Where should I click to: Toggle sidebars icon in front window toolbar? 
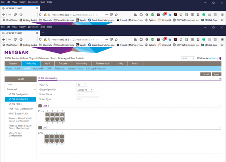[141, 39]
